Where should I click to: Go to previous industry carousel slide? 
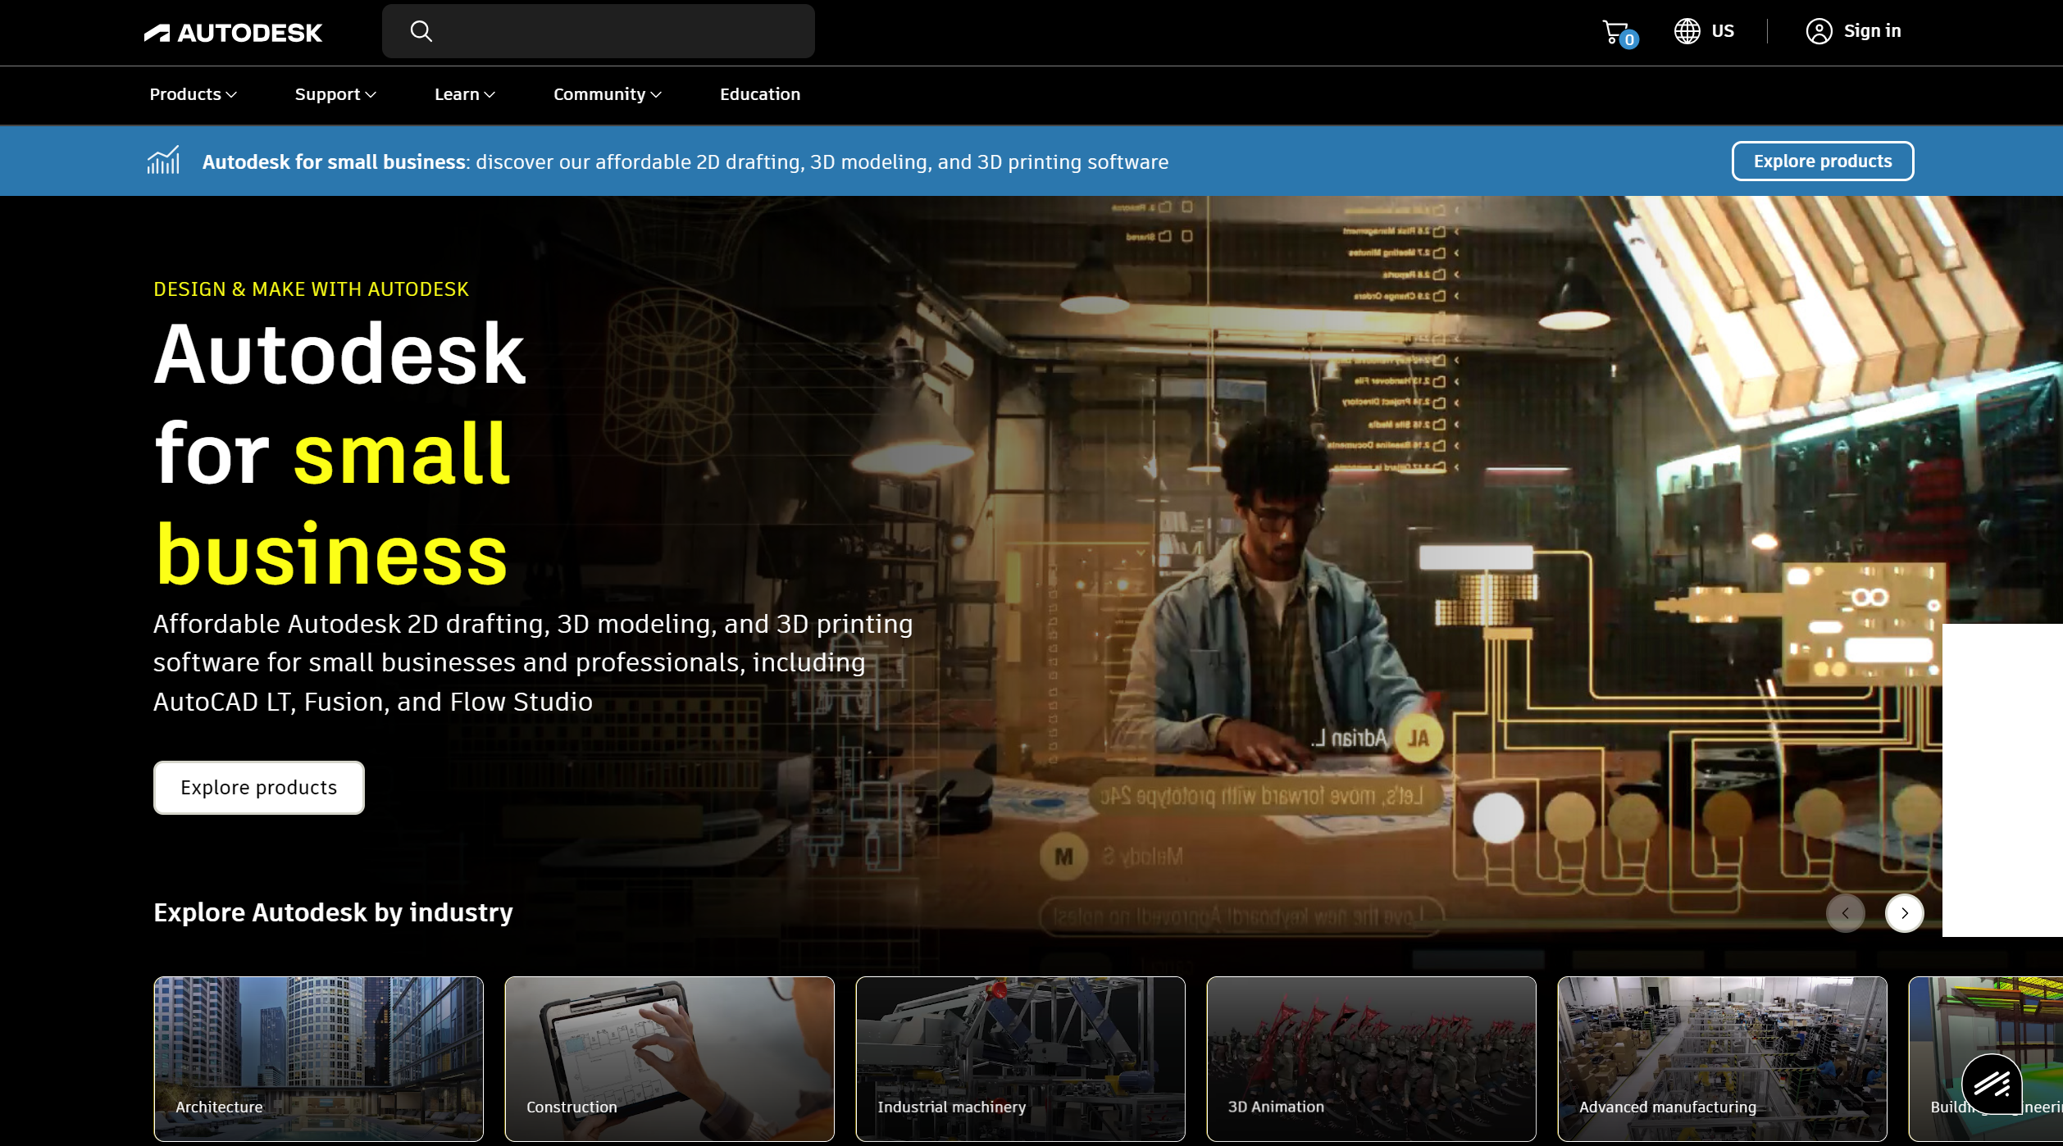[x=1845, y=912]
